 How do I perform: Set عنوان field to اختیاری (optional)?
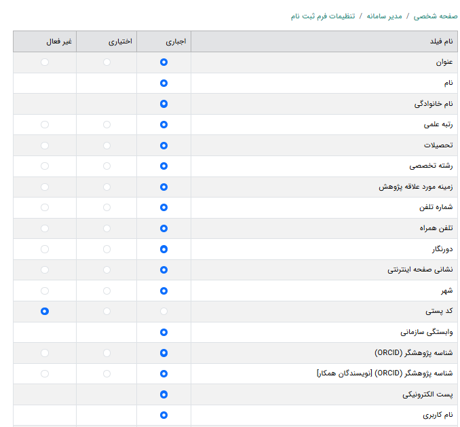[x=107, y=62]
